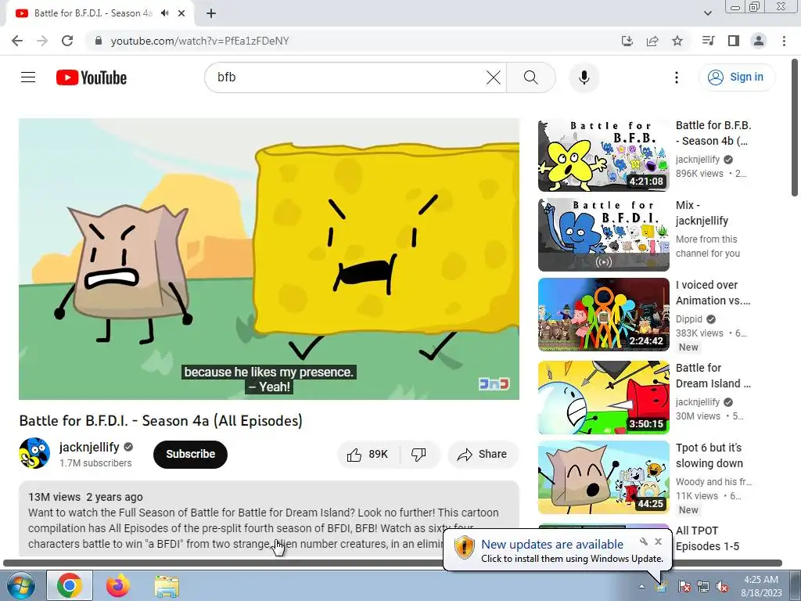The image size is (801, 601).
Task: Go to the YouTube home logo
Action: pos(92,77)
